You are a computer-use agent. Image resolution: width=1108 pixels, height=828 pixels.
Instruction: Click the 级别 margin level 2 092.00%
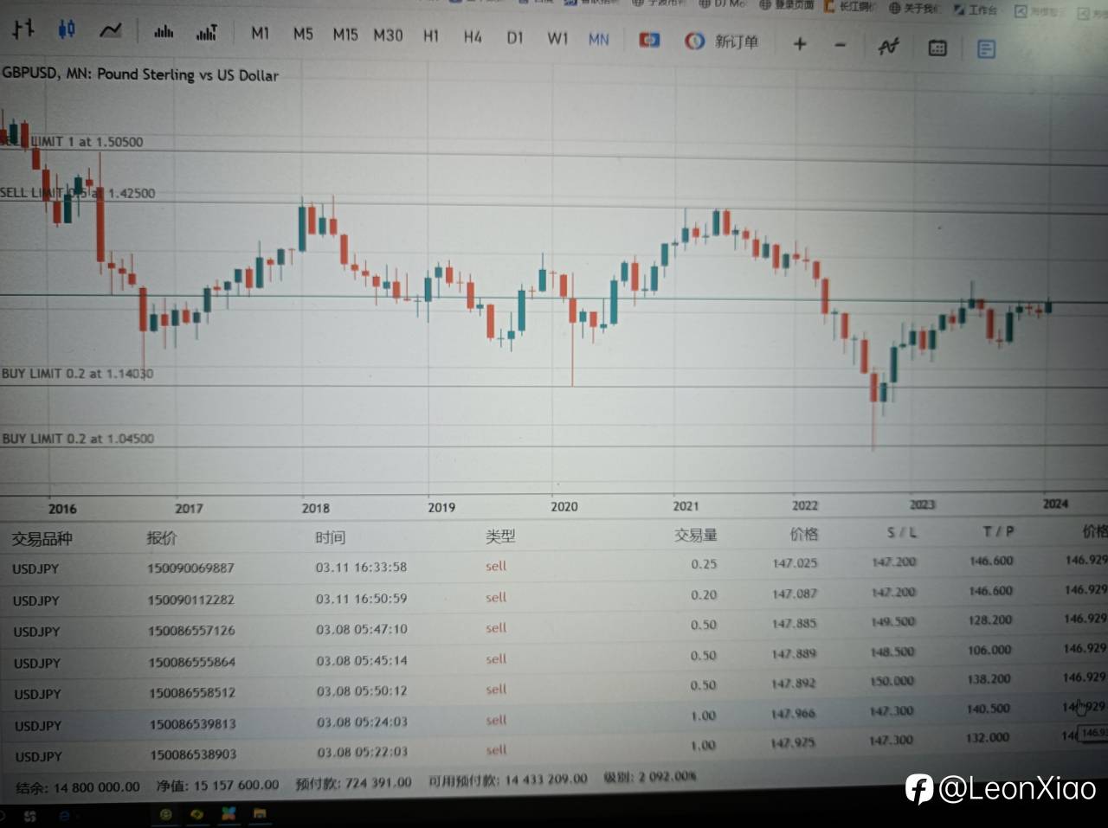[650, 777]
